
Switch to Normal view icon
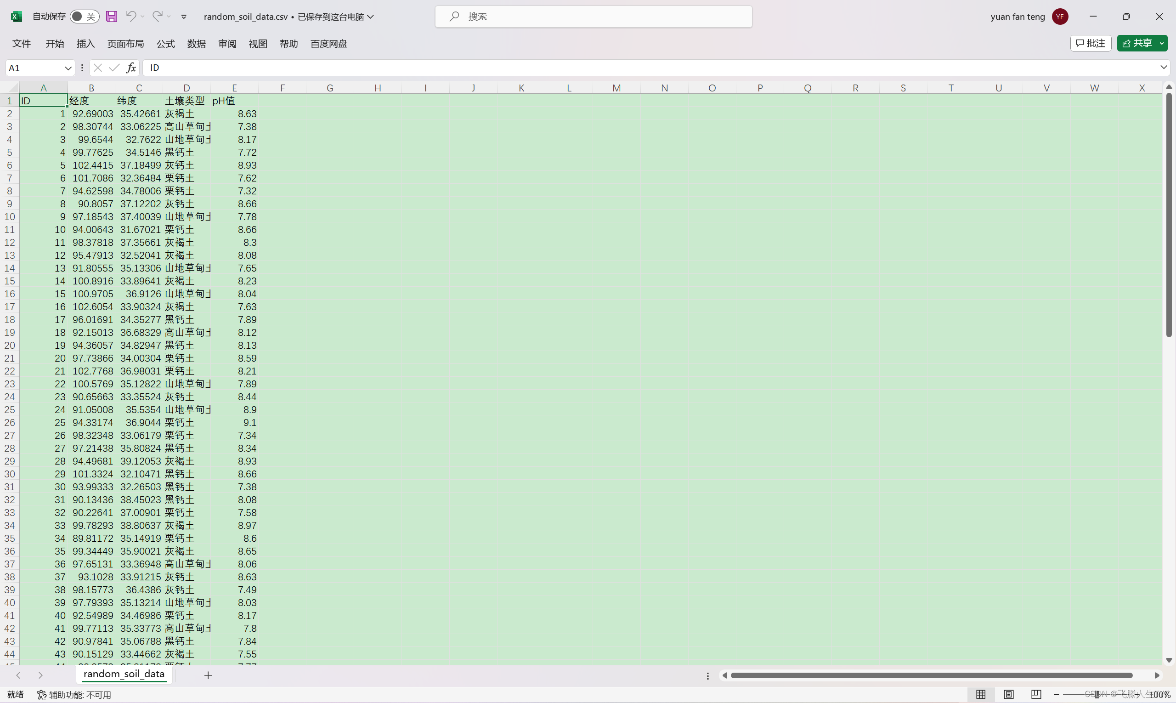(981, 694)
